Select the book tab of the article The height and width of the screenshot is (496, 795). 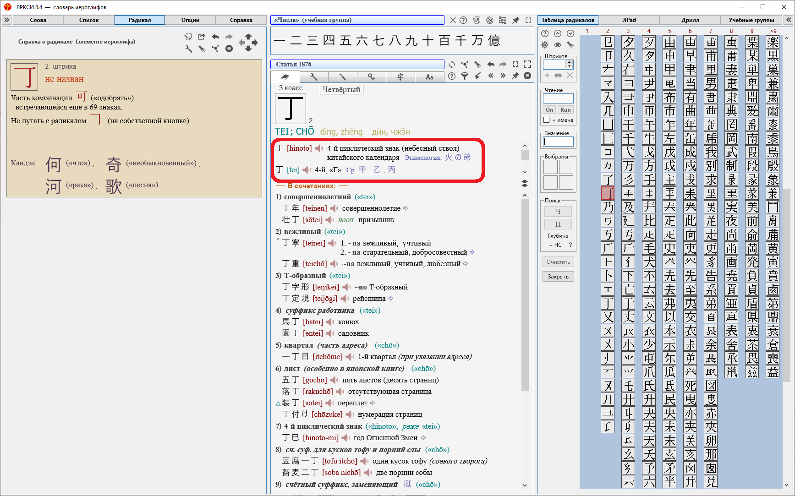coord(285,77)
